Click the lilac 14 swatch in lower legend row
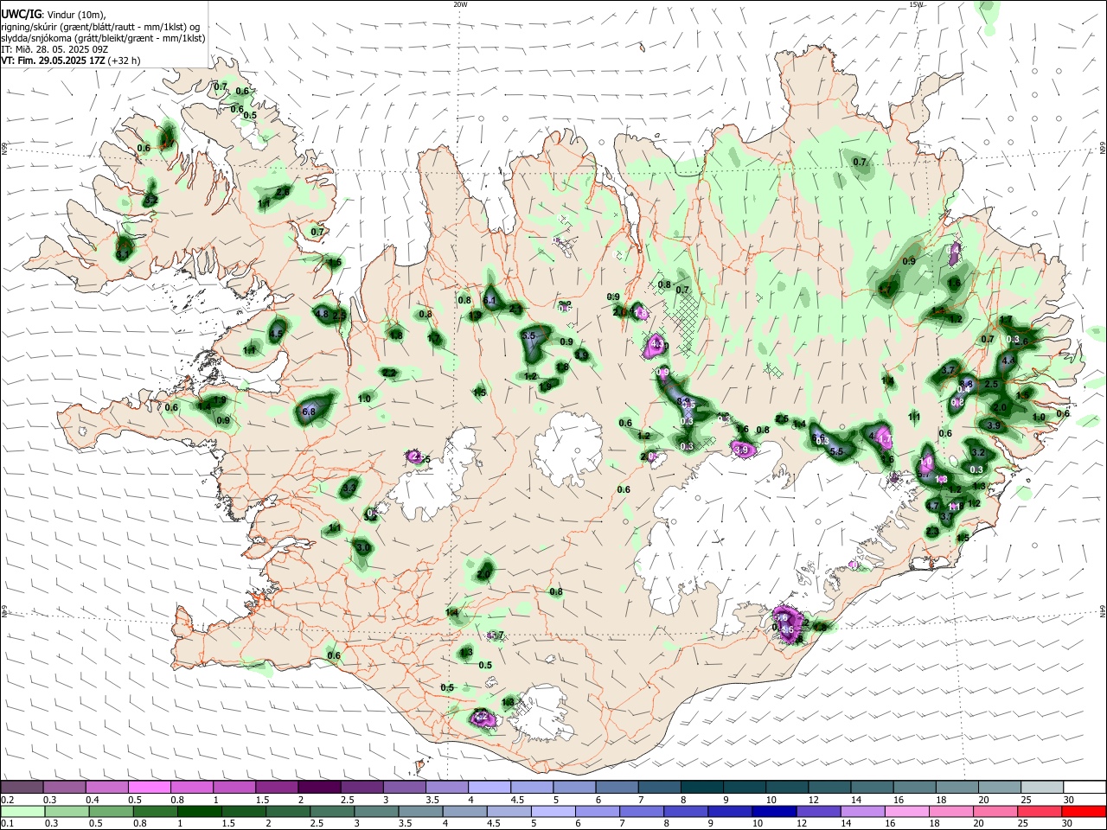This screenshot has height=830, width=1107. pyautogui.click(x=863, y=811)
